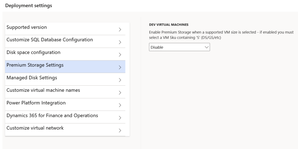Click chevron next to Power Platform Integration
Image resolution: width=298 pixels, height=149 pixels.
[120, 105]
